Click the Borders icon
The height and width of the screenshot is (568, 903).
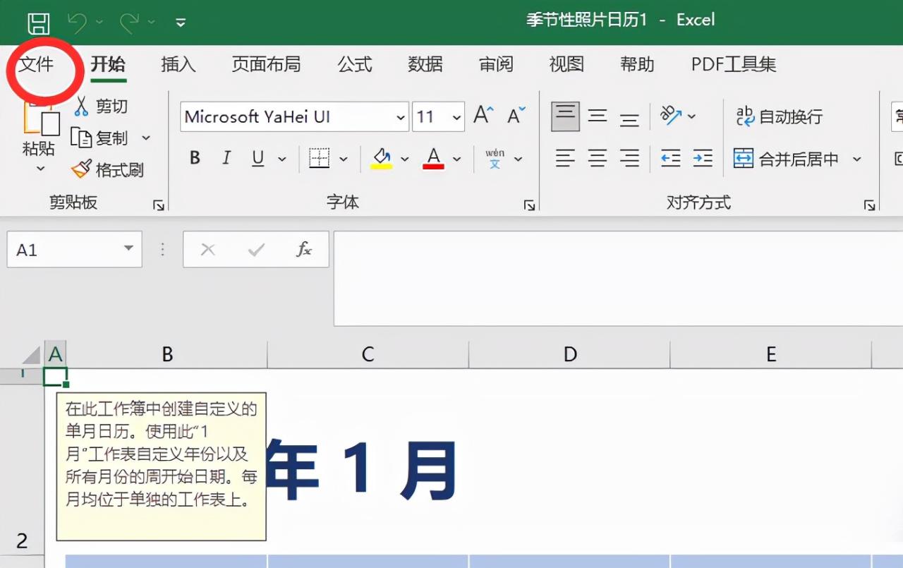[x=320, y=158]
